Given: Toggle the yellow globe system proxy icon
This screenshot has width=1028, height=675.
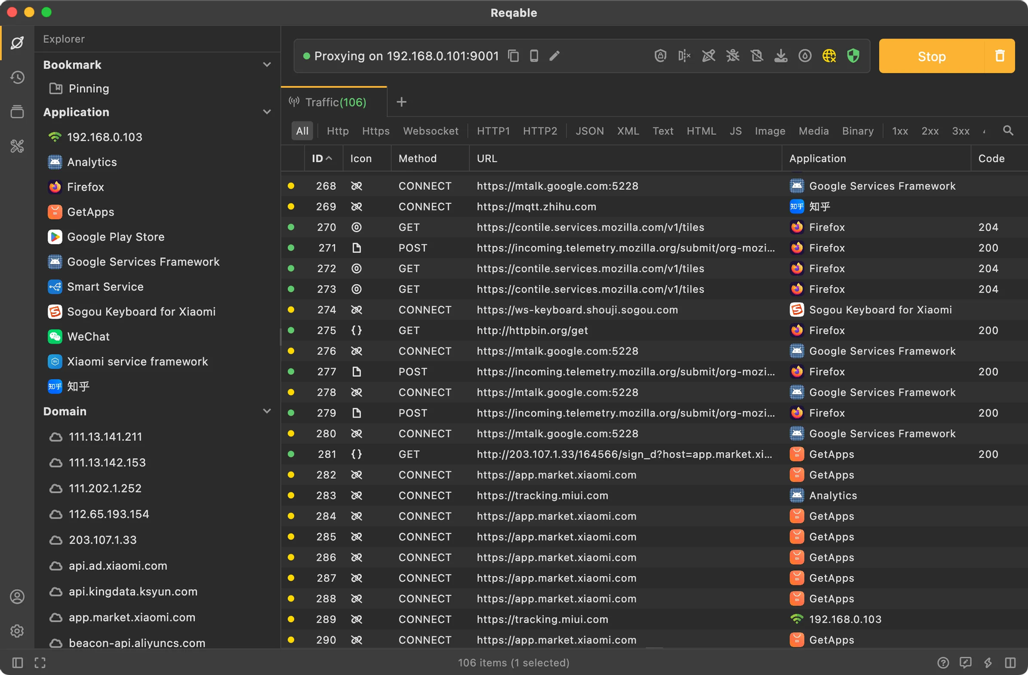Looking at the screenshot, I should [829, 56].
